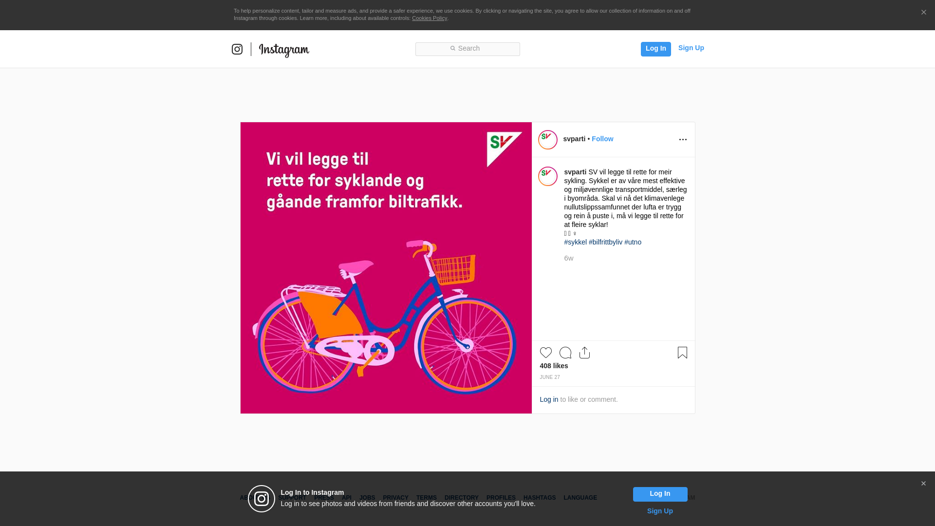
Task: Click the Instagram camera glyph logo
Action: (237, 49)
